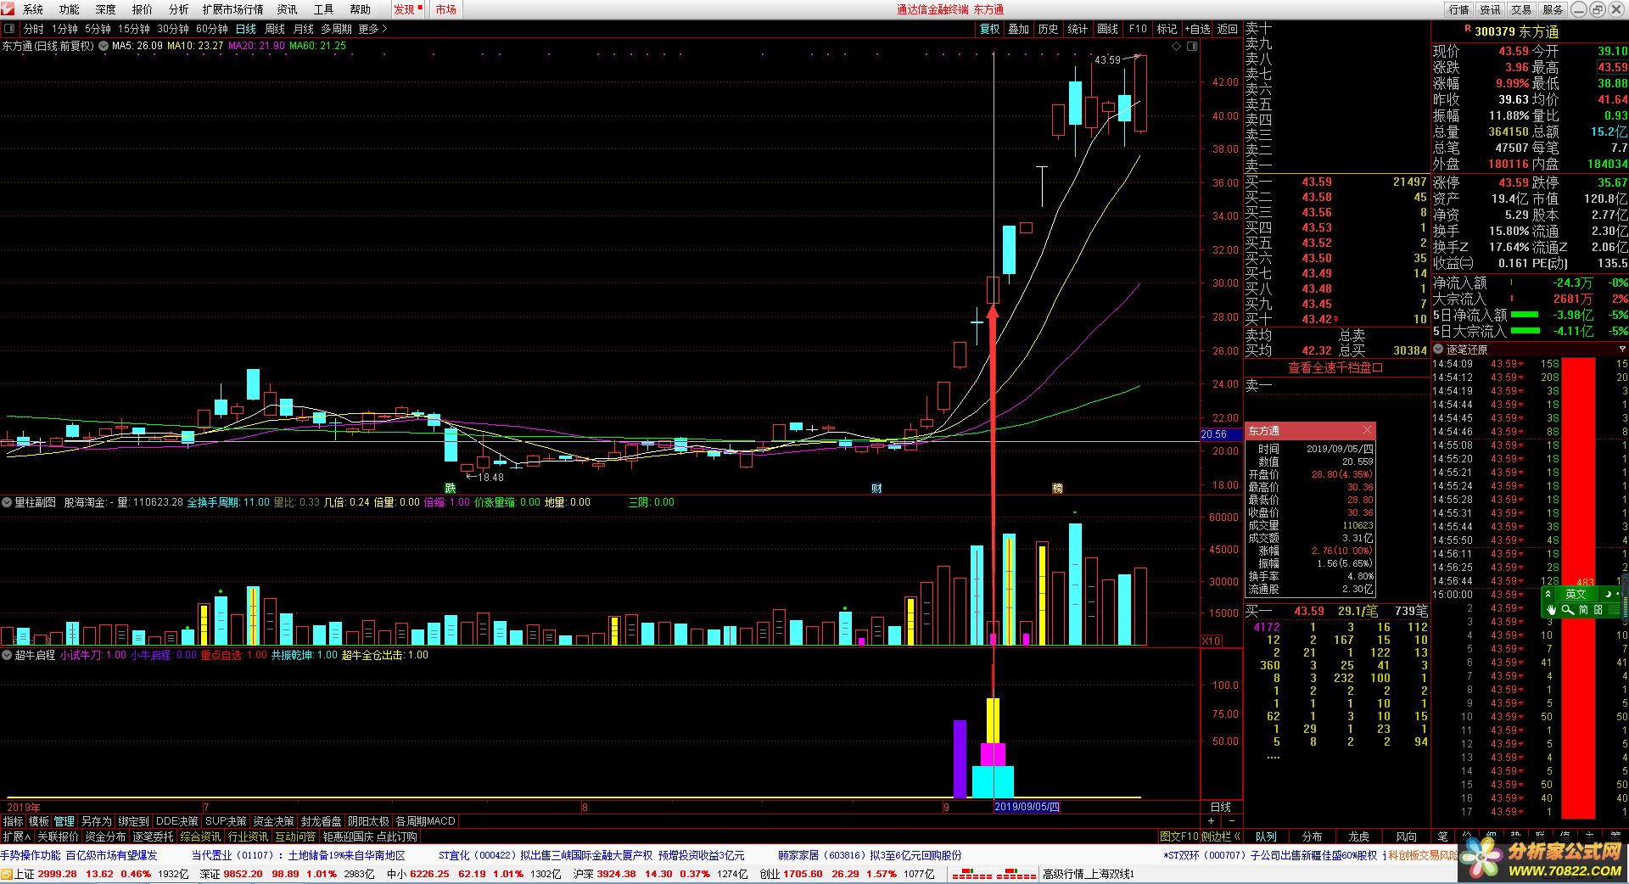The width and height of the screenshot is (1629, 884).
Task: Switch to SUP决策 indicator tab
Action: click(x=226, y=821)
